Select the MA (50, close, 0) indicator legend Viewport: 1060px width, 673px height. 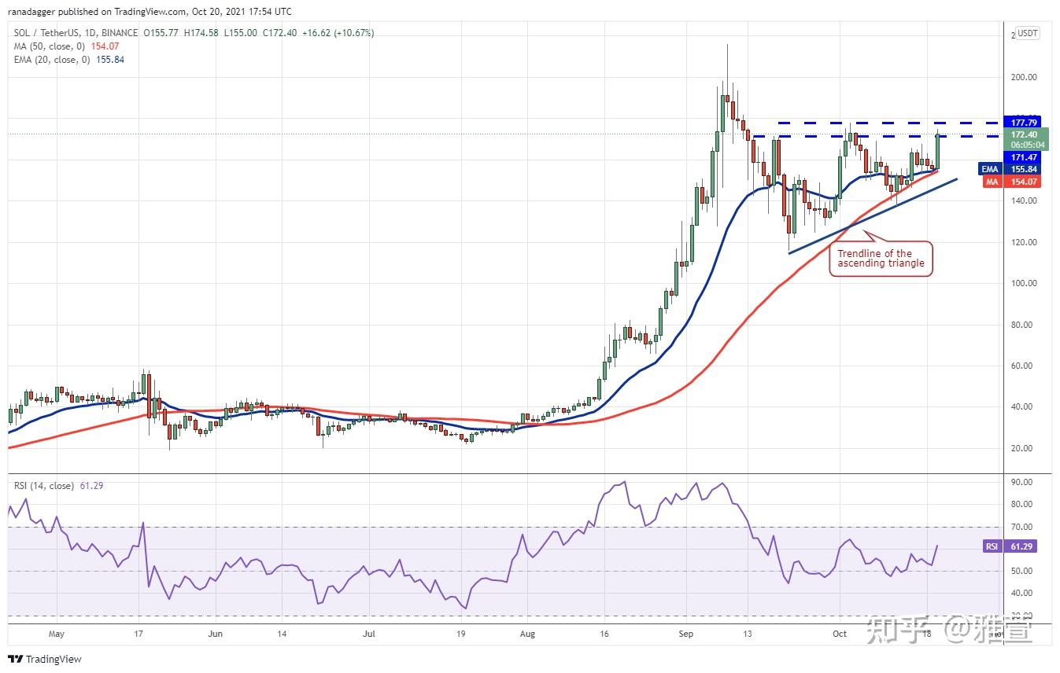(49, 46)
